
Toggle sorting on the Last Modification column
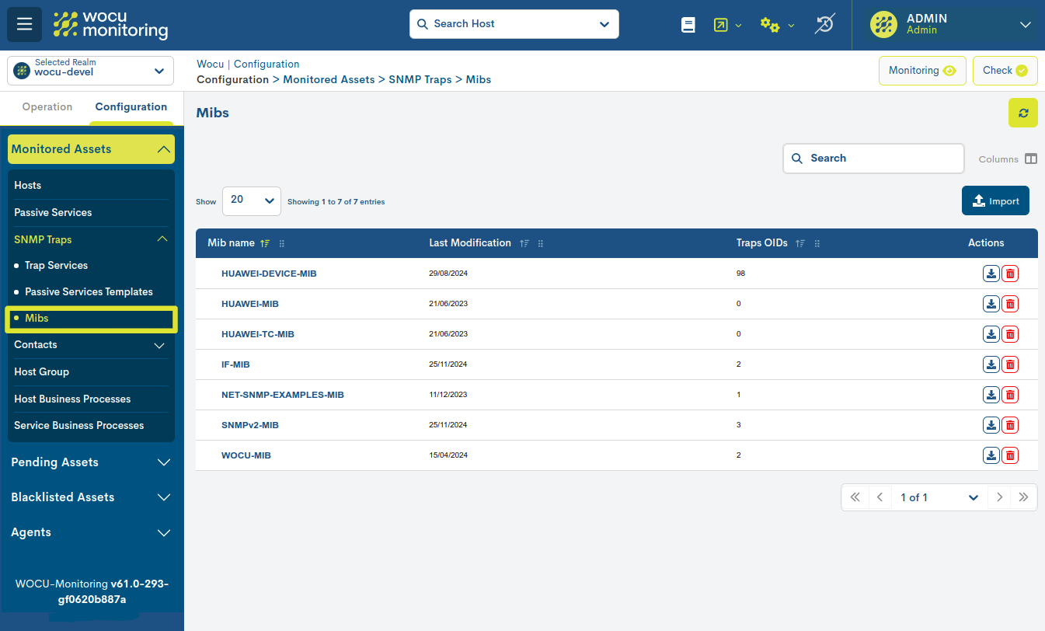[x=524, y=242]
